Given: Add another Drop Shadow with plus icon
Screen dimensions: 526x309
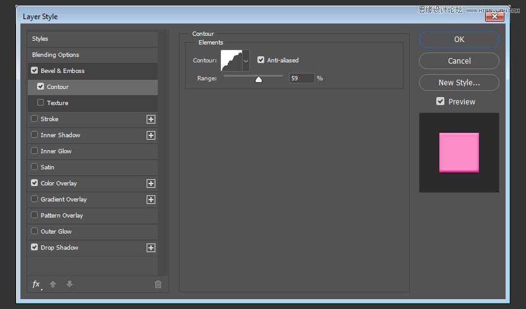Looking at the screenshot, I should [150, 248].
